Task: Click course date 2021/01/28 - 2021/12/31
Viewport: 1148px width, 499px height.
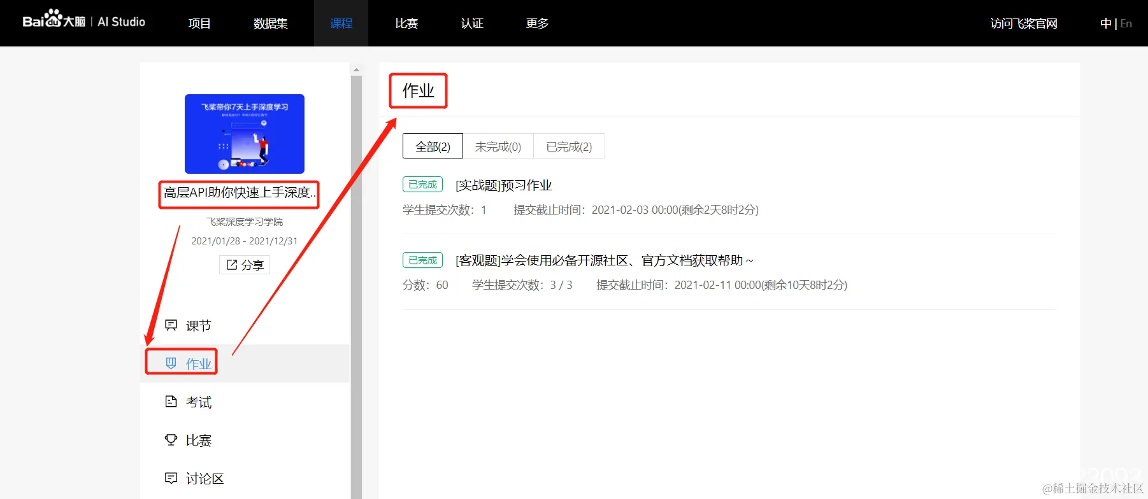Action: coord(245,241)
